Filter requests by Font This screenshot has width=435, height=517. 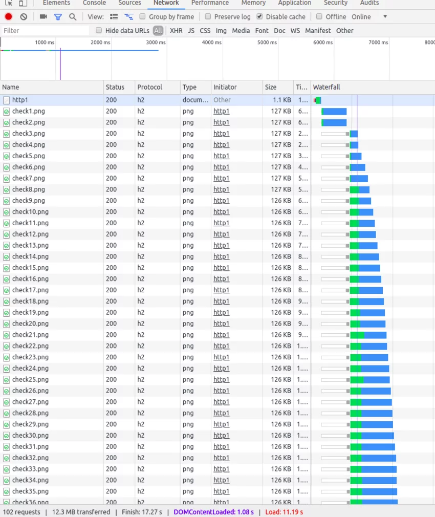pos(262,31)
